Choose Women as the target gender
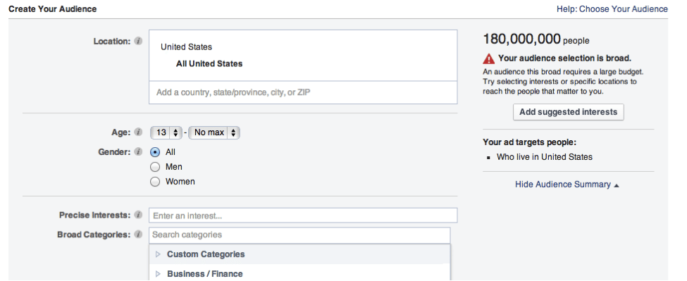This screenshot has height=281, width=687. pos(155,182)
